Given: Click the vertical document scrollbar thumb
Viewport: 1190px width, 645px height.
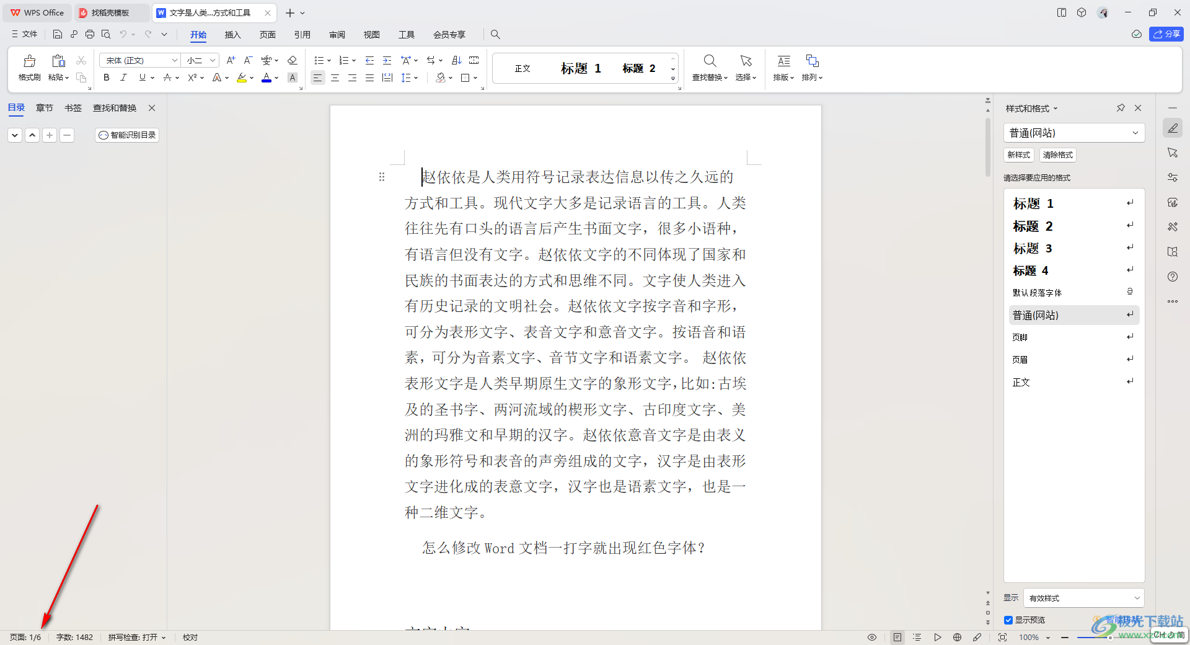Looking at the screenshot, I should 988,146.
